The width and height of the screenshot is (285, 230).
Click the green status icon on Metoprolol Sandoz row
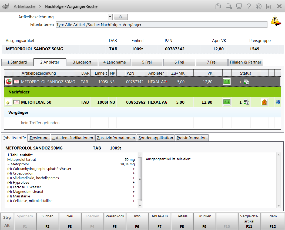click(227, 82)
